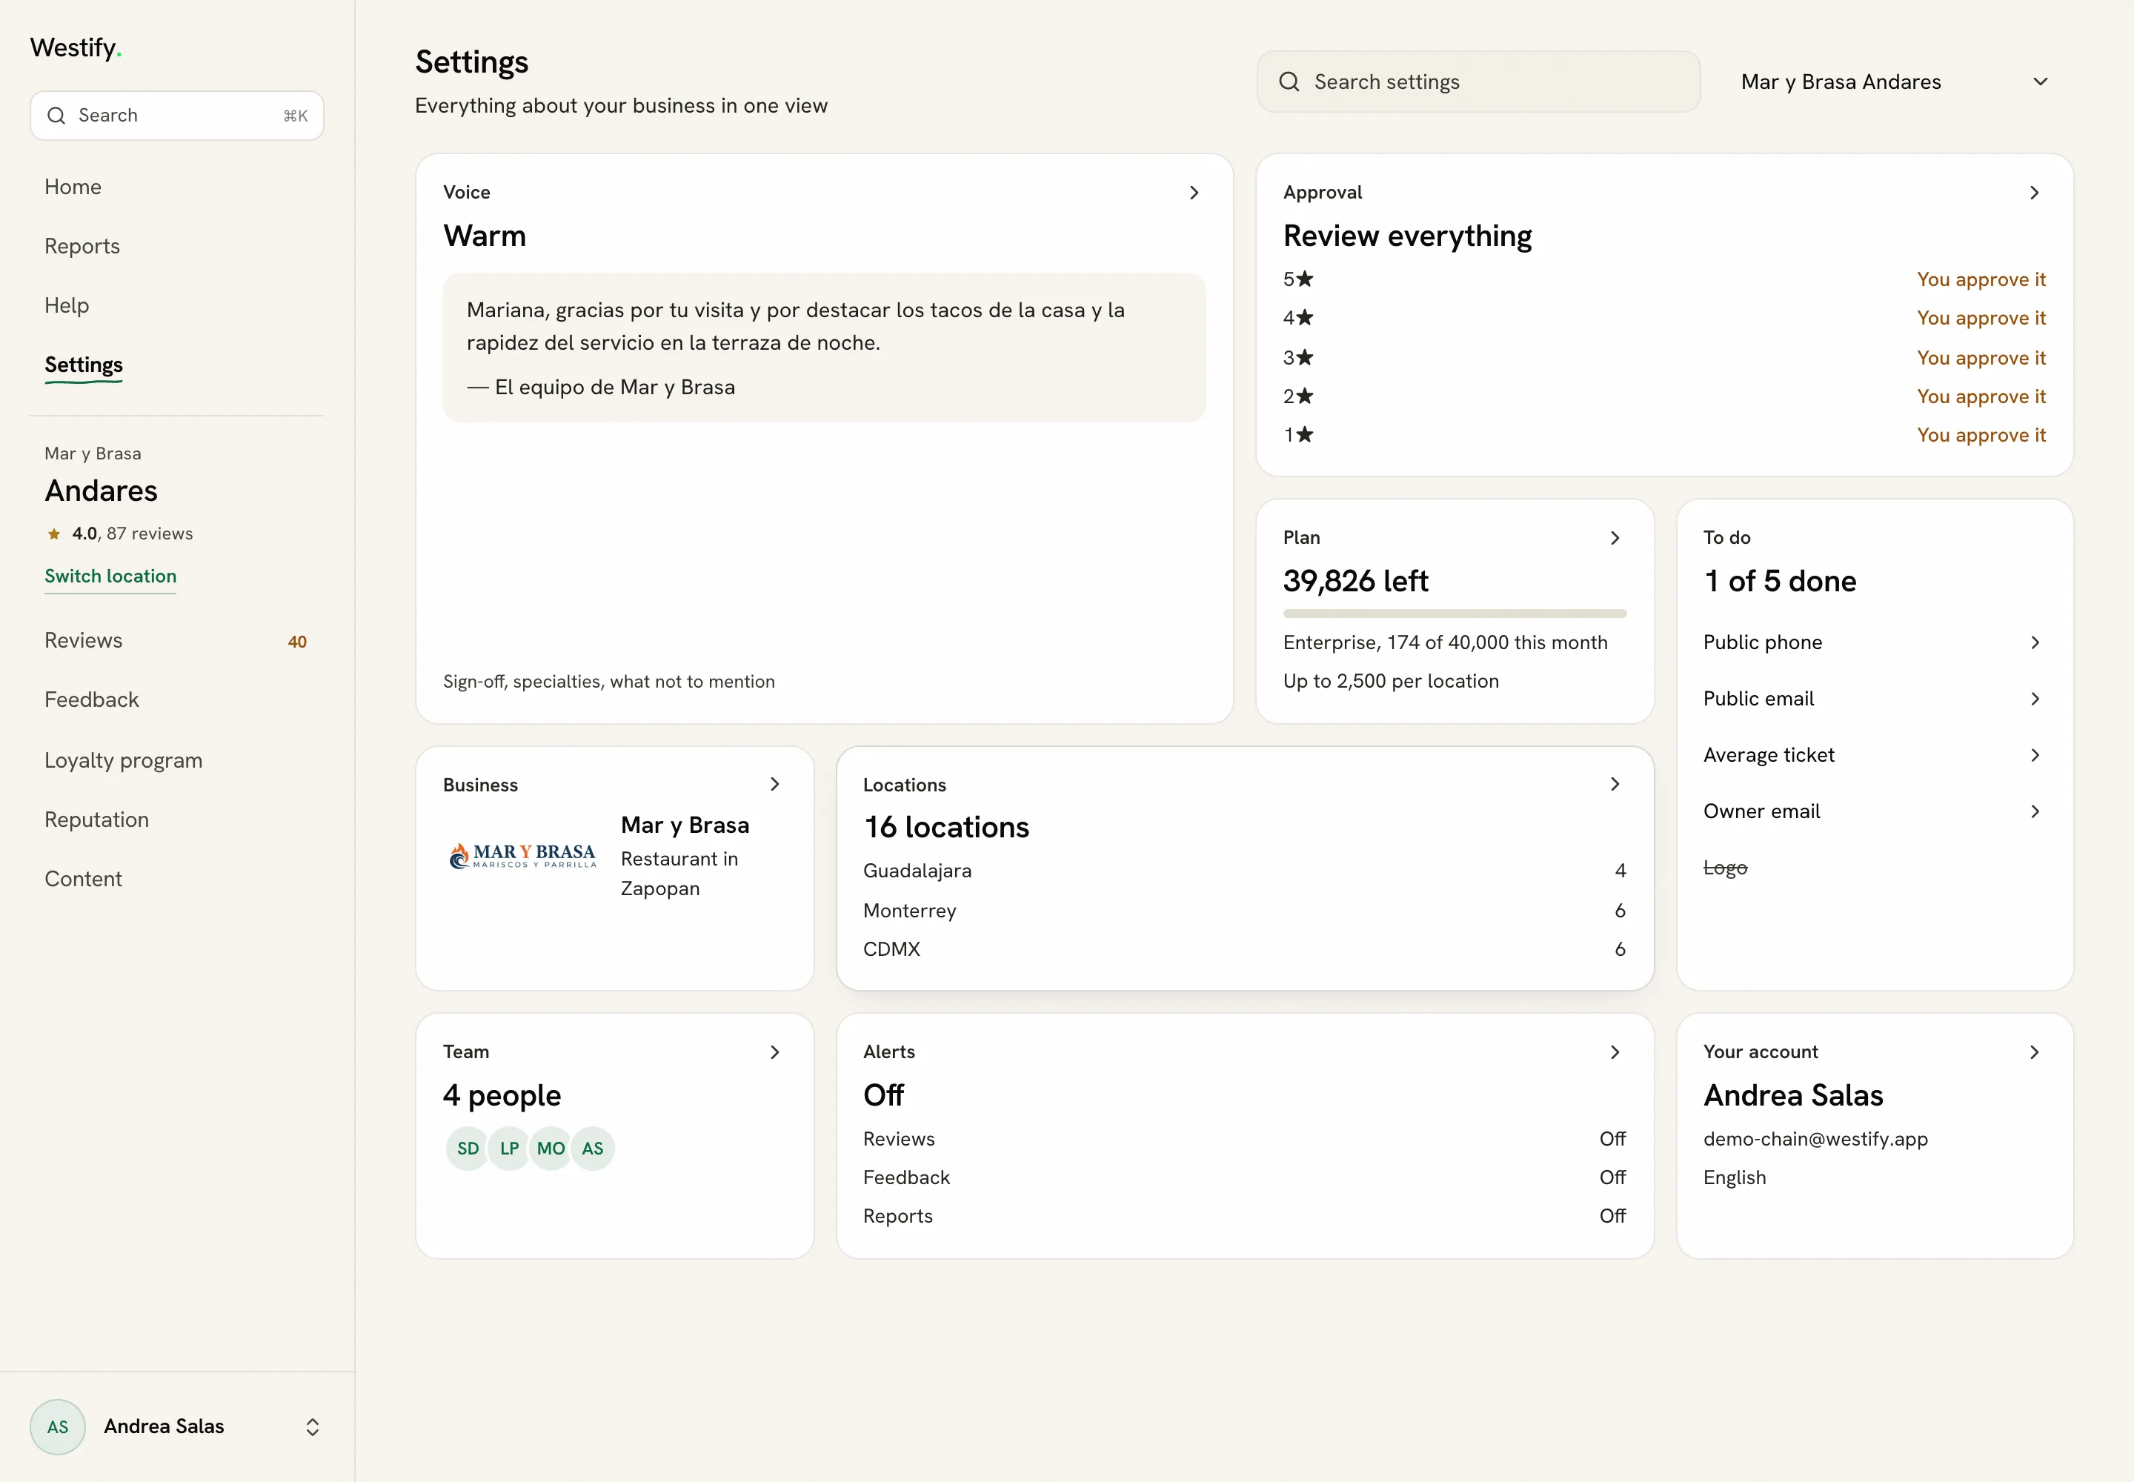Expand the Mar y Brasa Andares location dropdown
Image resolution: width=2134 pixels, height=1482 pixels.
pyautogui.click(x=1895, y=82)
